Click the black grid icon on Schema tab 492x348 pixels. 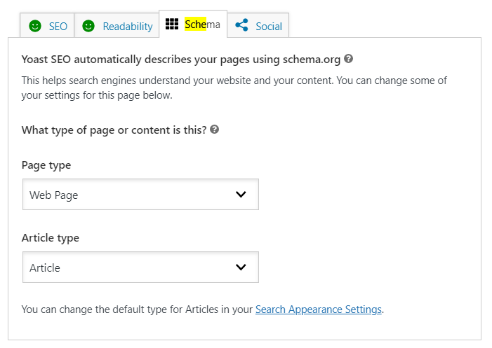172,24
